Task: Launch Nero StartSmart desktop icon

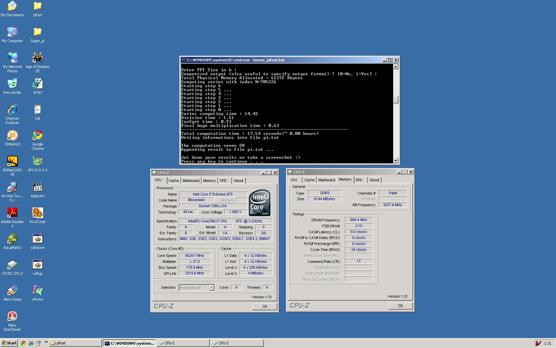Action: (x=12, y=321)
